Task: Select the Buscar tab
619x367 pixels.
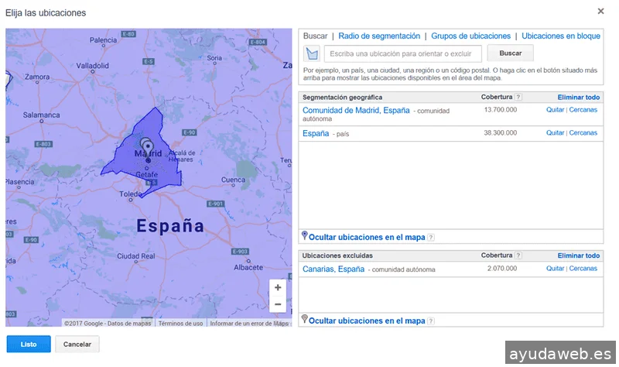Action: click(315, 36)
